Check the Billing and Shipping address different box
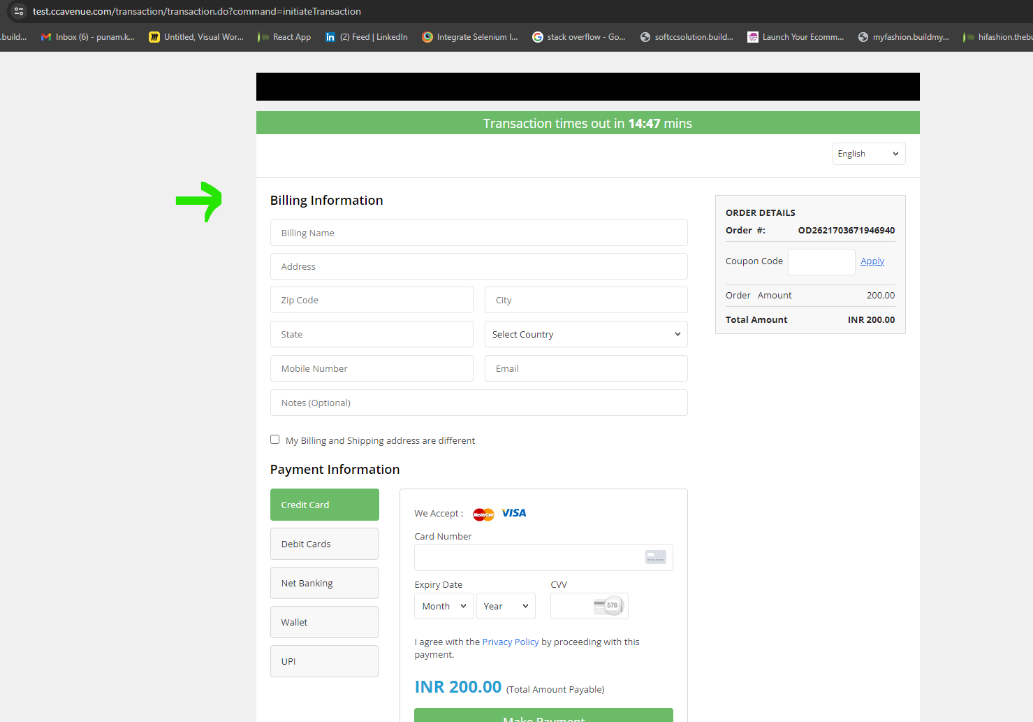Screen dimensions: 1033x722 pos(275,440)
